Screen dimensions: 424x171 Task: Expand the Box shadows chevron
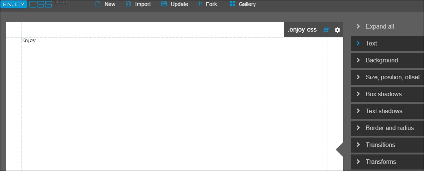click(x=358, y=94)
